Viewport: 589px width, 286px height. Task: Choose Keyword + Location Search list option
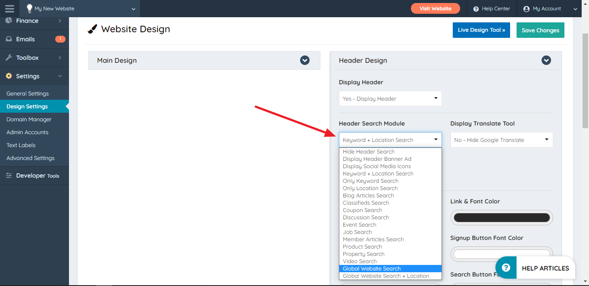390,173
